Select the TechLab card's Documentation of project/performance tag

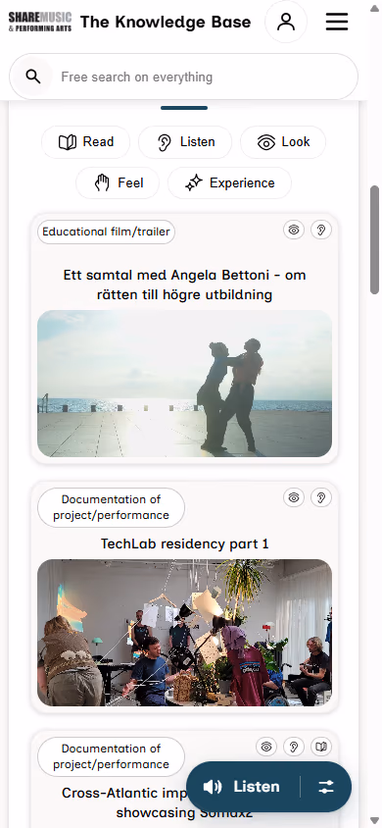(x=112, y=507)
